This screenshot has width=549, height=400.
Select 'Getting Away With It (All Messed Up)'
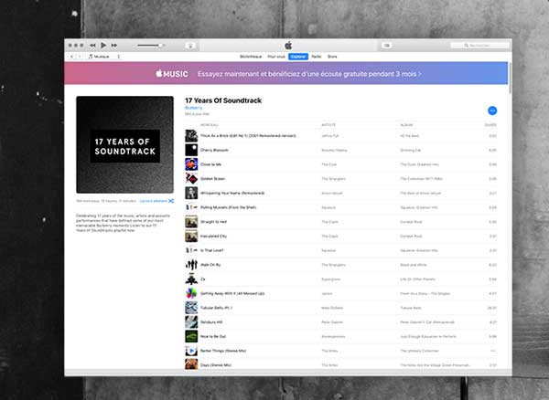[x=232, y=293]
